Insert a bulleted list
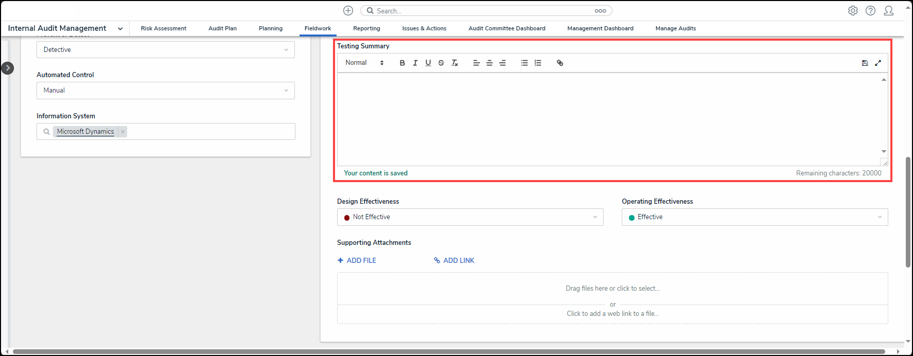This screenshot has height=356, width=913. pos(524,63)
